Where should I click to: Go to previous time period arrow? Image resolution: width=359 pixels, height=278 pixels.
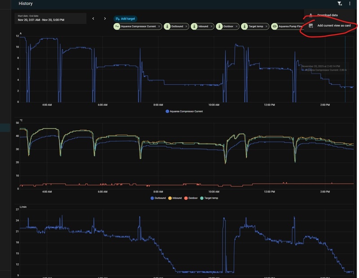tap(93, 18)
